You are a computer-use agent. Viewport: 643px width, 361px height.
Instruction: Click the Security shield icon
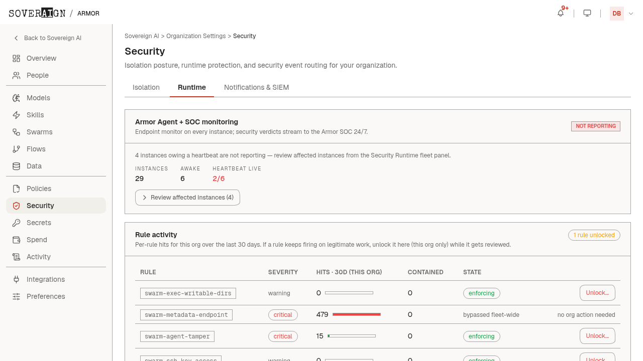[17, 206]
